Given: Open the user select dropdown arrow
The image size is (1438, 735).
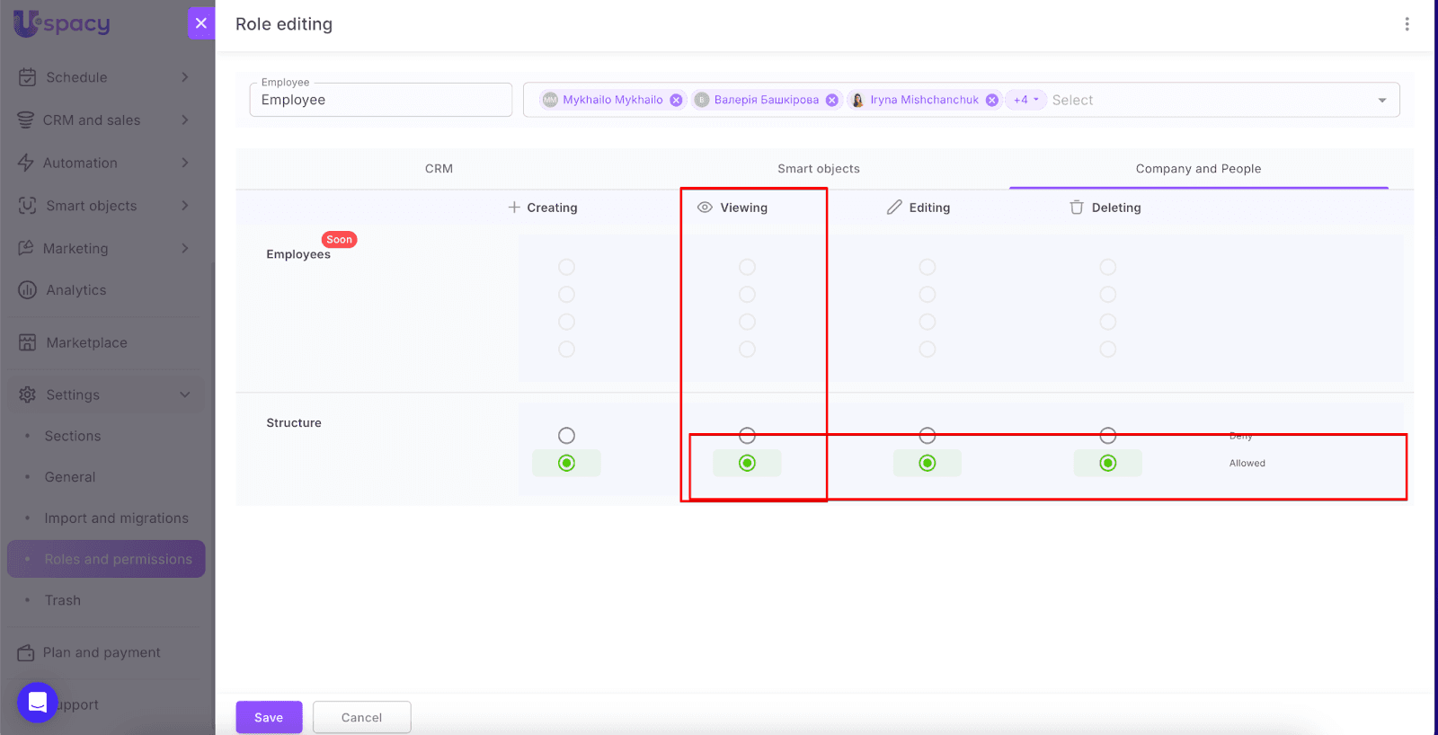Looking at the screenshot, I should 1381,101.
